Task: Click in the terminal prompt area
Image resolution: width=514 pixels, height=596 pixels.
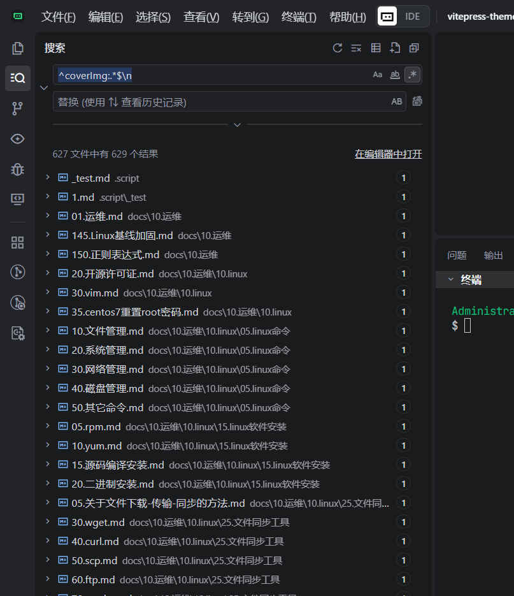Action: (468, 326)
